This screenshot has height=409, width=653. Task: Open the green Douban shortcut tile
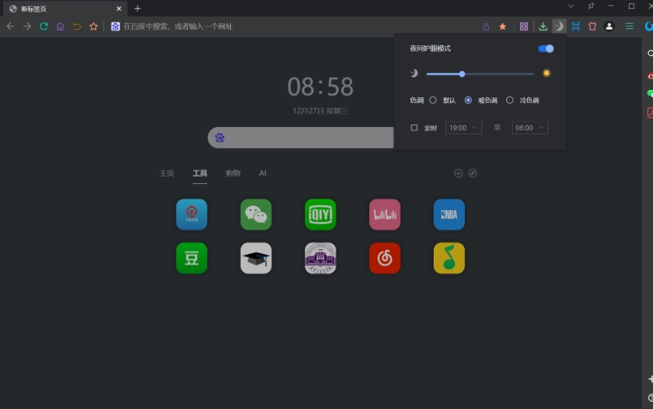click(191, 258)
